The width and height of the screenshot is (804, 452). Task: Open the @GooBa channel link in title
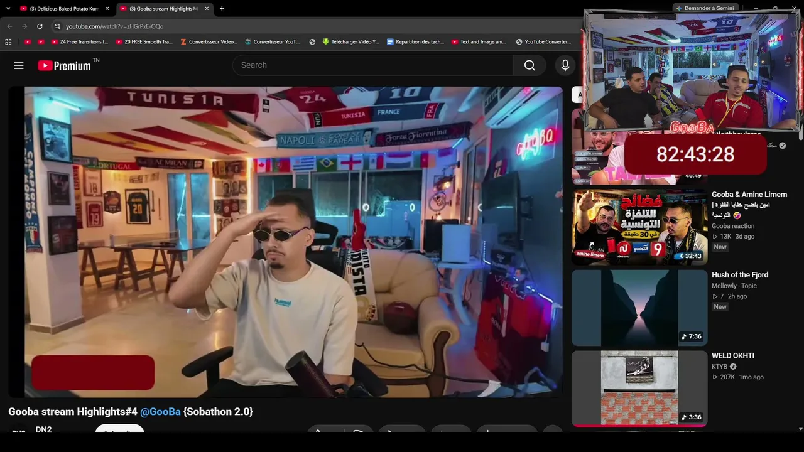click(160, 412)
